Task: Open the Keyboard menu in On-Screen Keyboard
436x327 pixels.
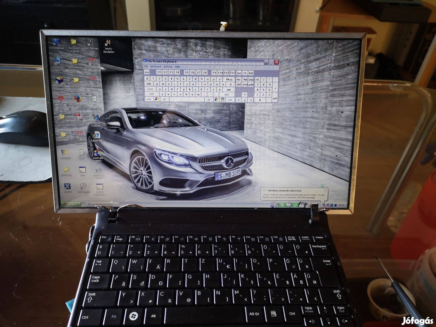Action: [156, 67]
